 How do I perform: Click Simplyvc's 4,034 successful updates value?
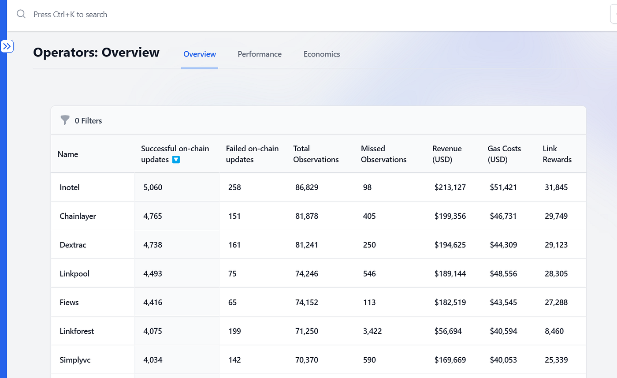click(153, 360)
